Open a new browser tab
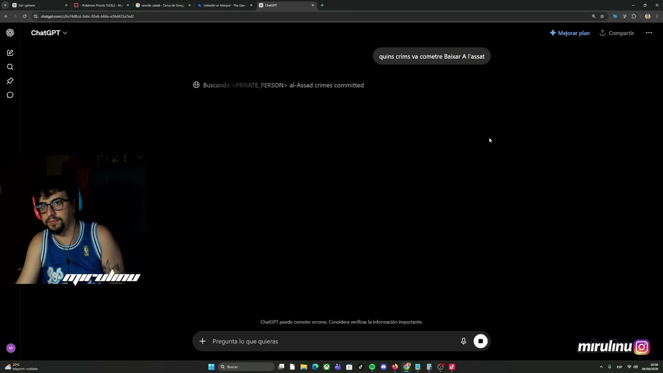The image size is (663, 373). (x=322, y=5)
